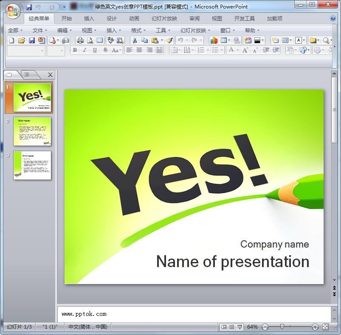
Task: Open the 动画 ribbon tab
Action: tap(134, 19)
